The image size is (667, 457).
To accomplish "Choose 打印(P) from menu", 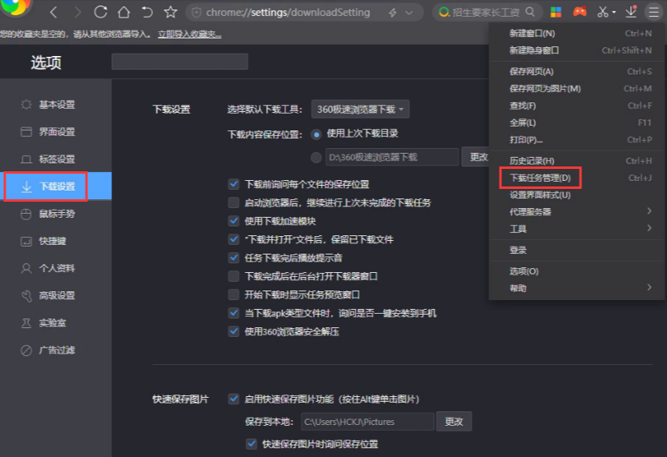I will click(577, 139).
